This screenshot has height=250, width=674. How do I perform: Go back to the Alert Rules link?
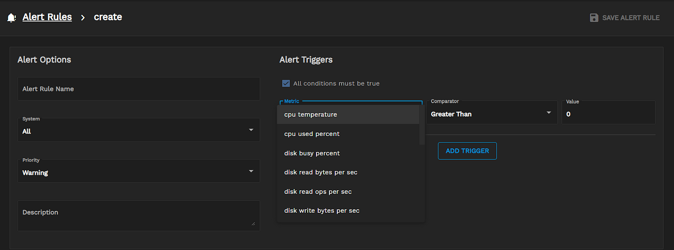[x=47, y=17]
